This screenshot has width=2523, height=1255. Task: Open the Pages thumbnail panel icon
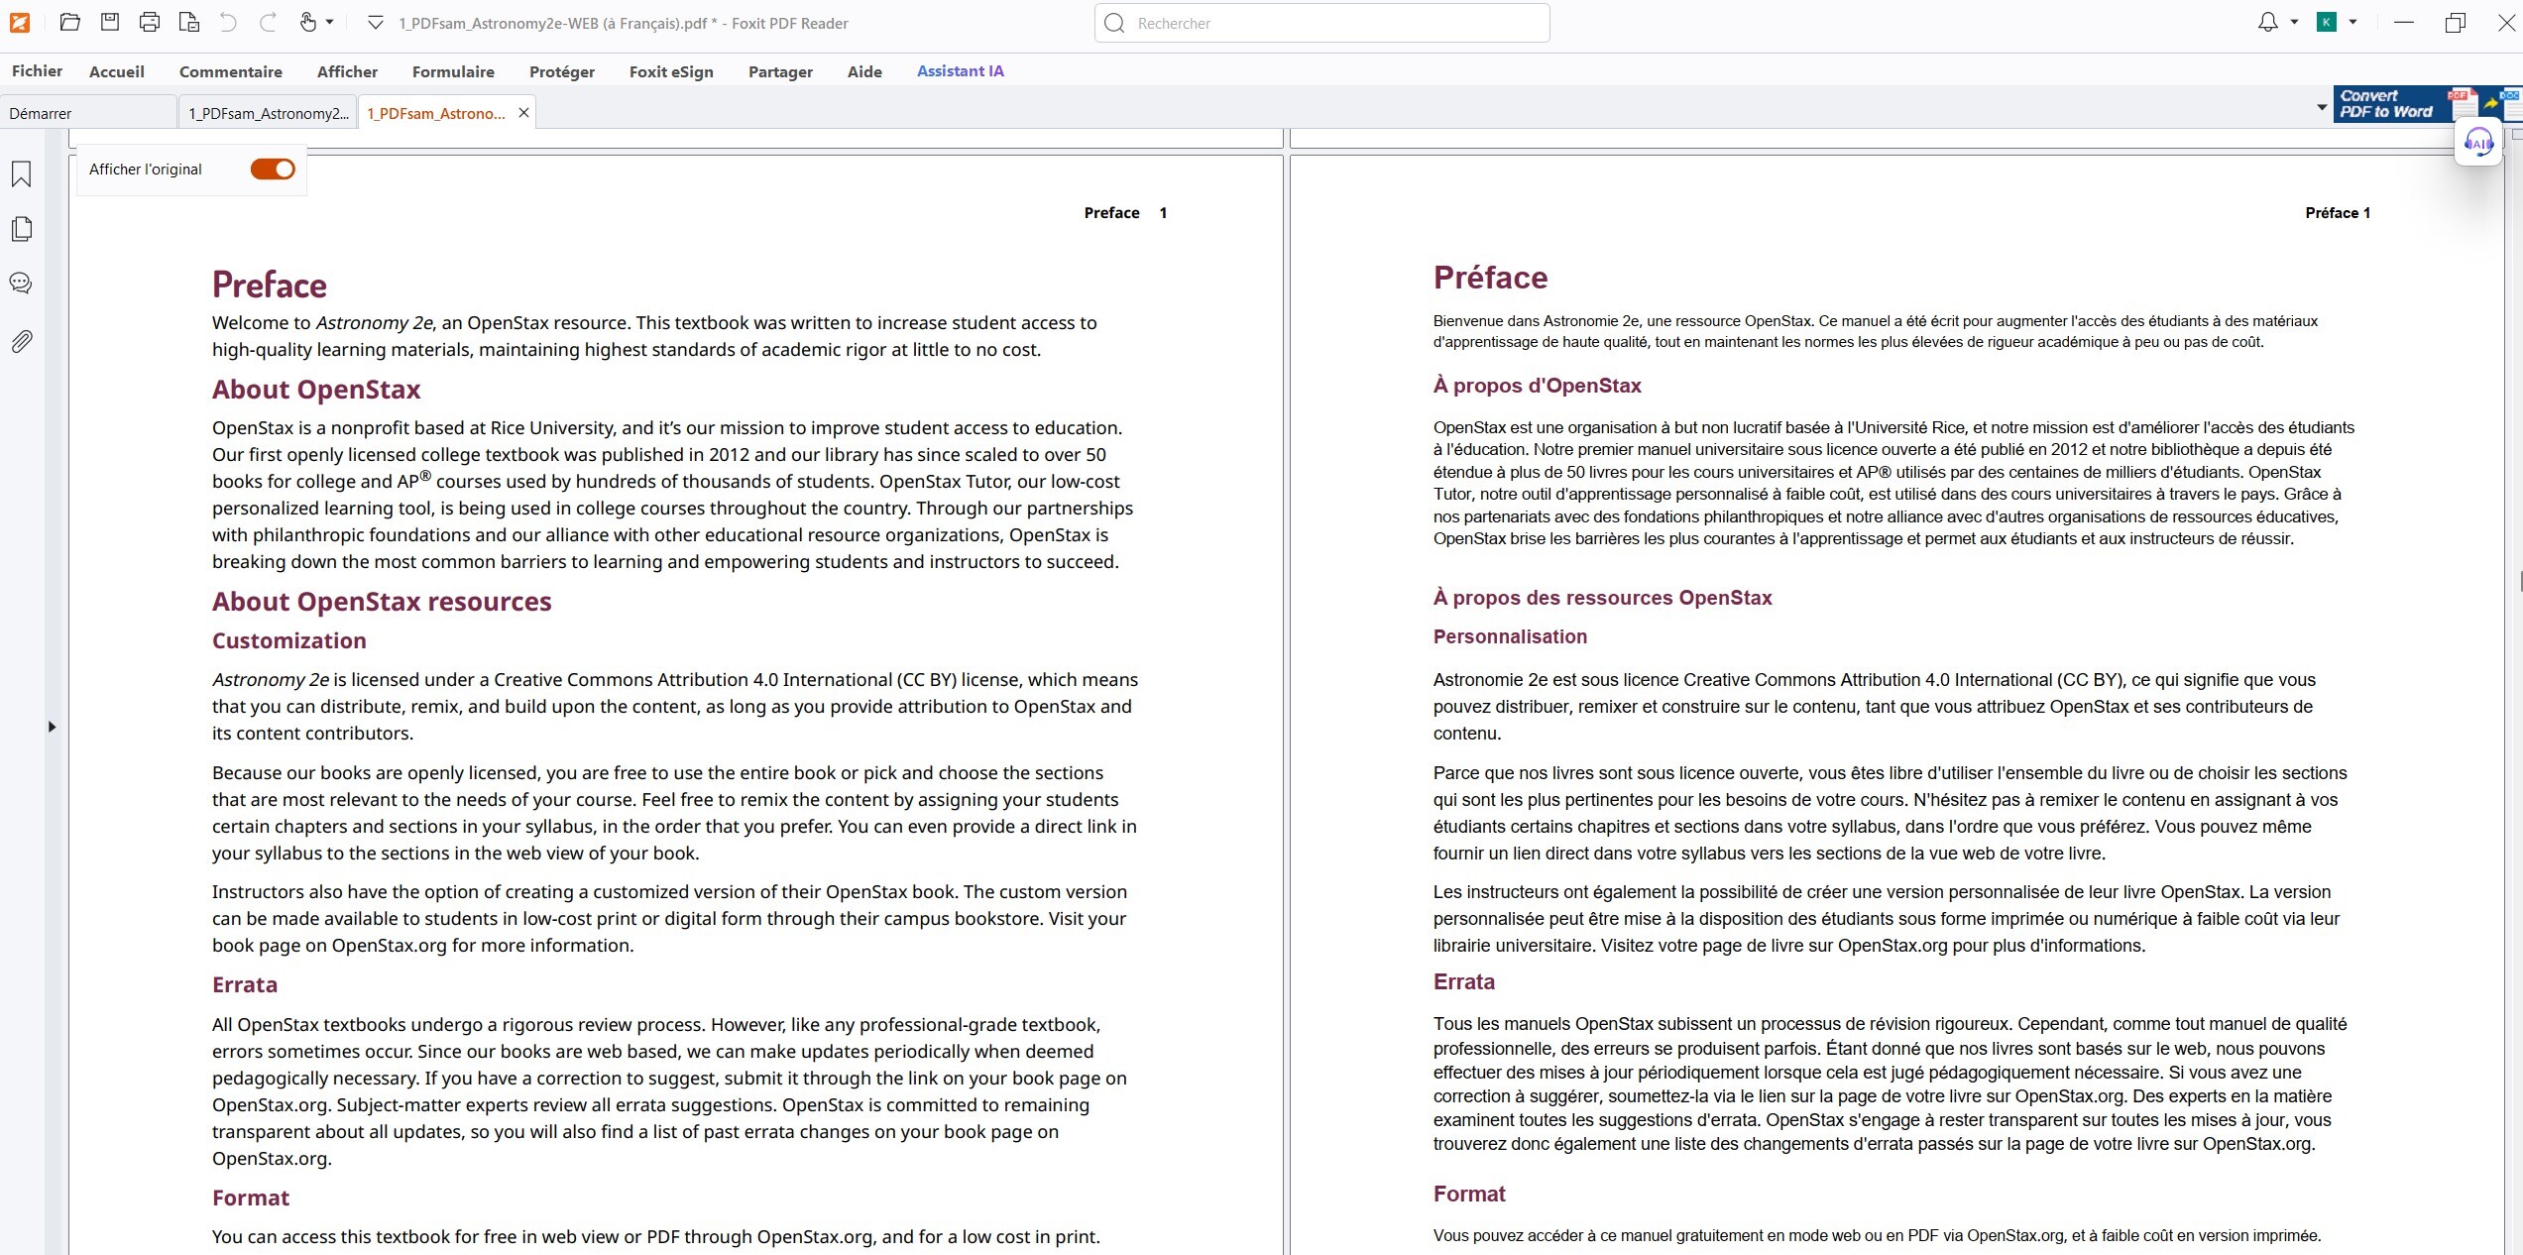click(21, 229)
